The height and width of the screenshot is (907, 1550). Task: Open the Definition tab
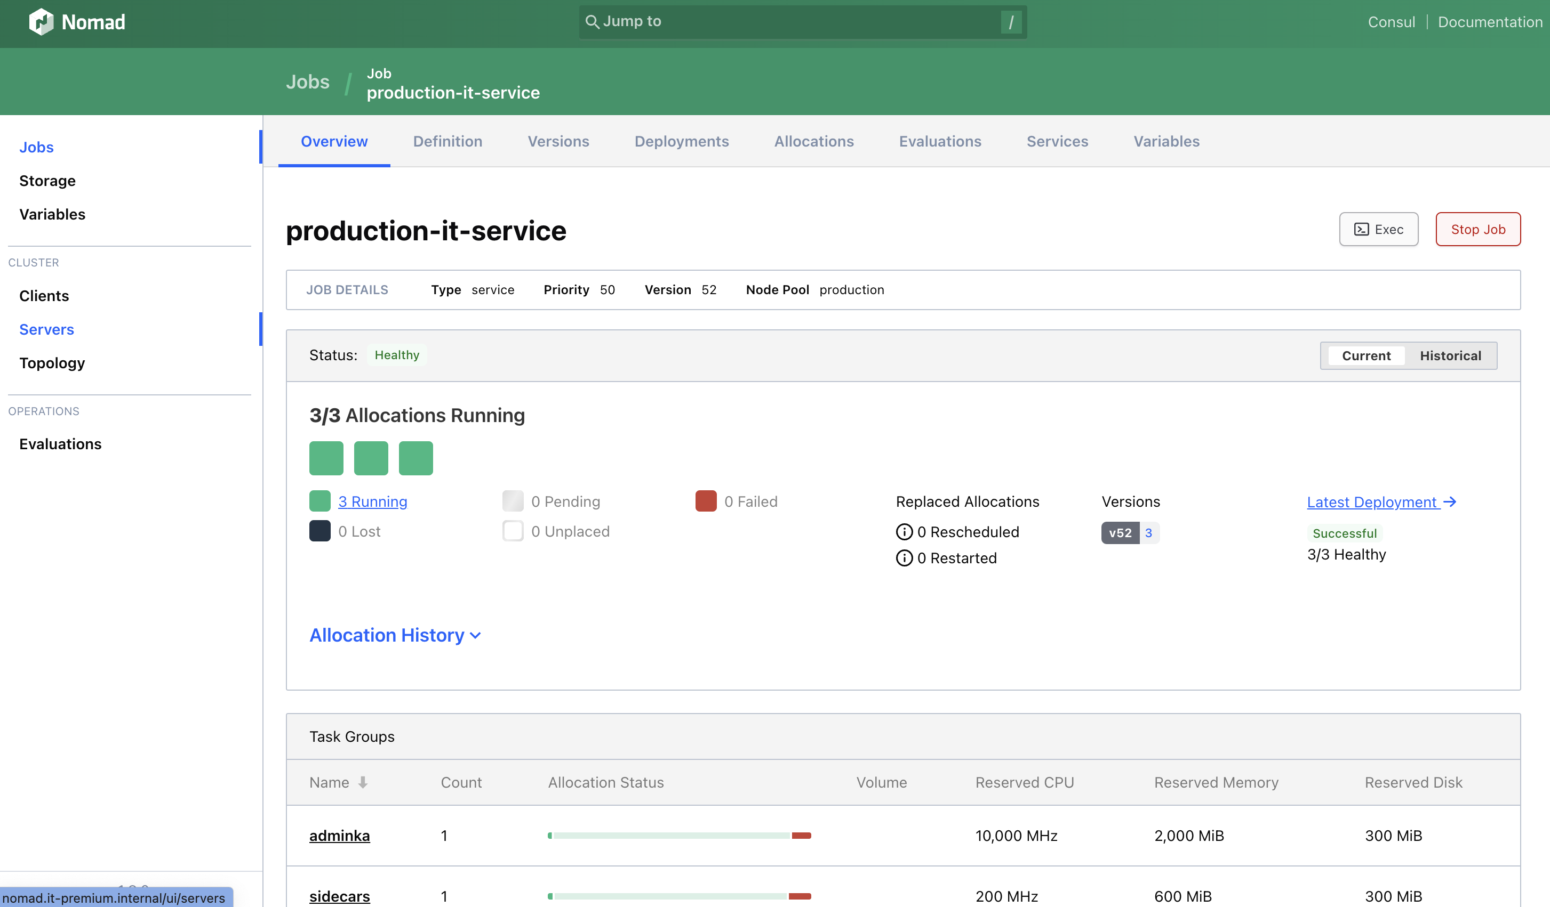[x=447, y=141]
